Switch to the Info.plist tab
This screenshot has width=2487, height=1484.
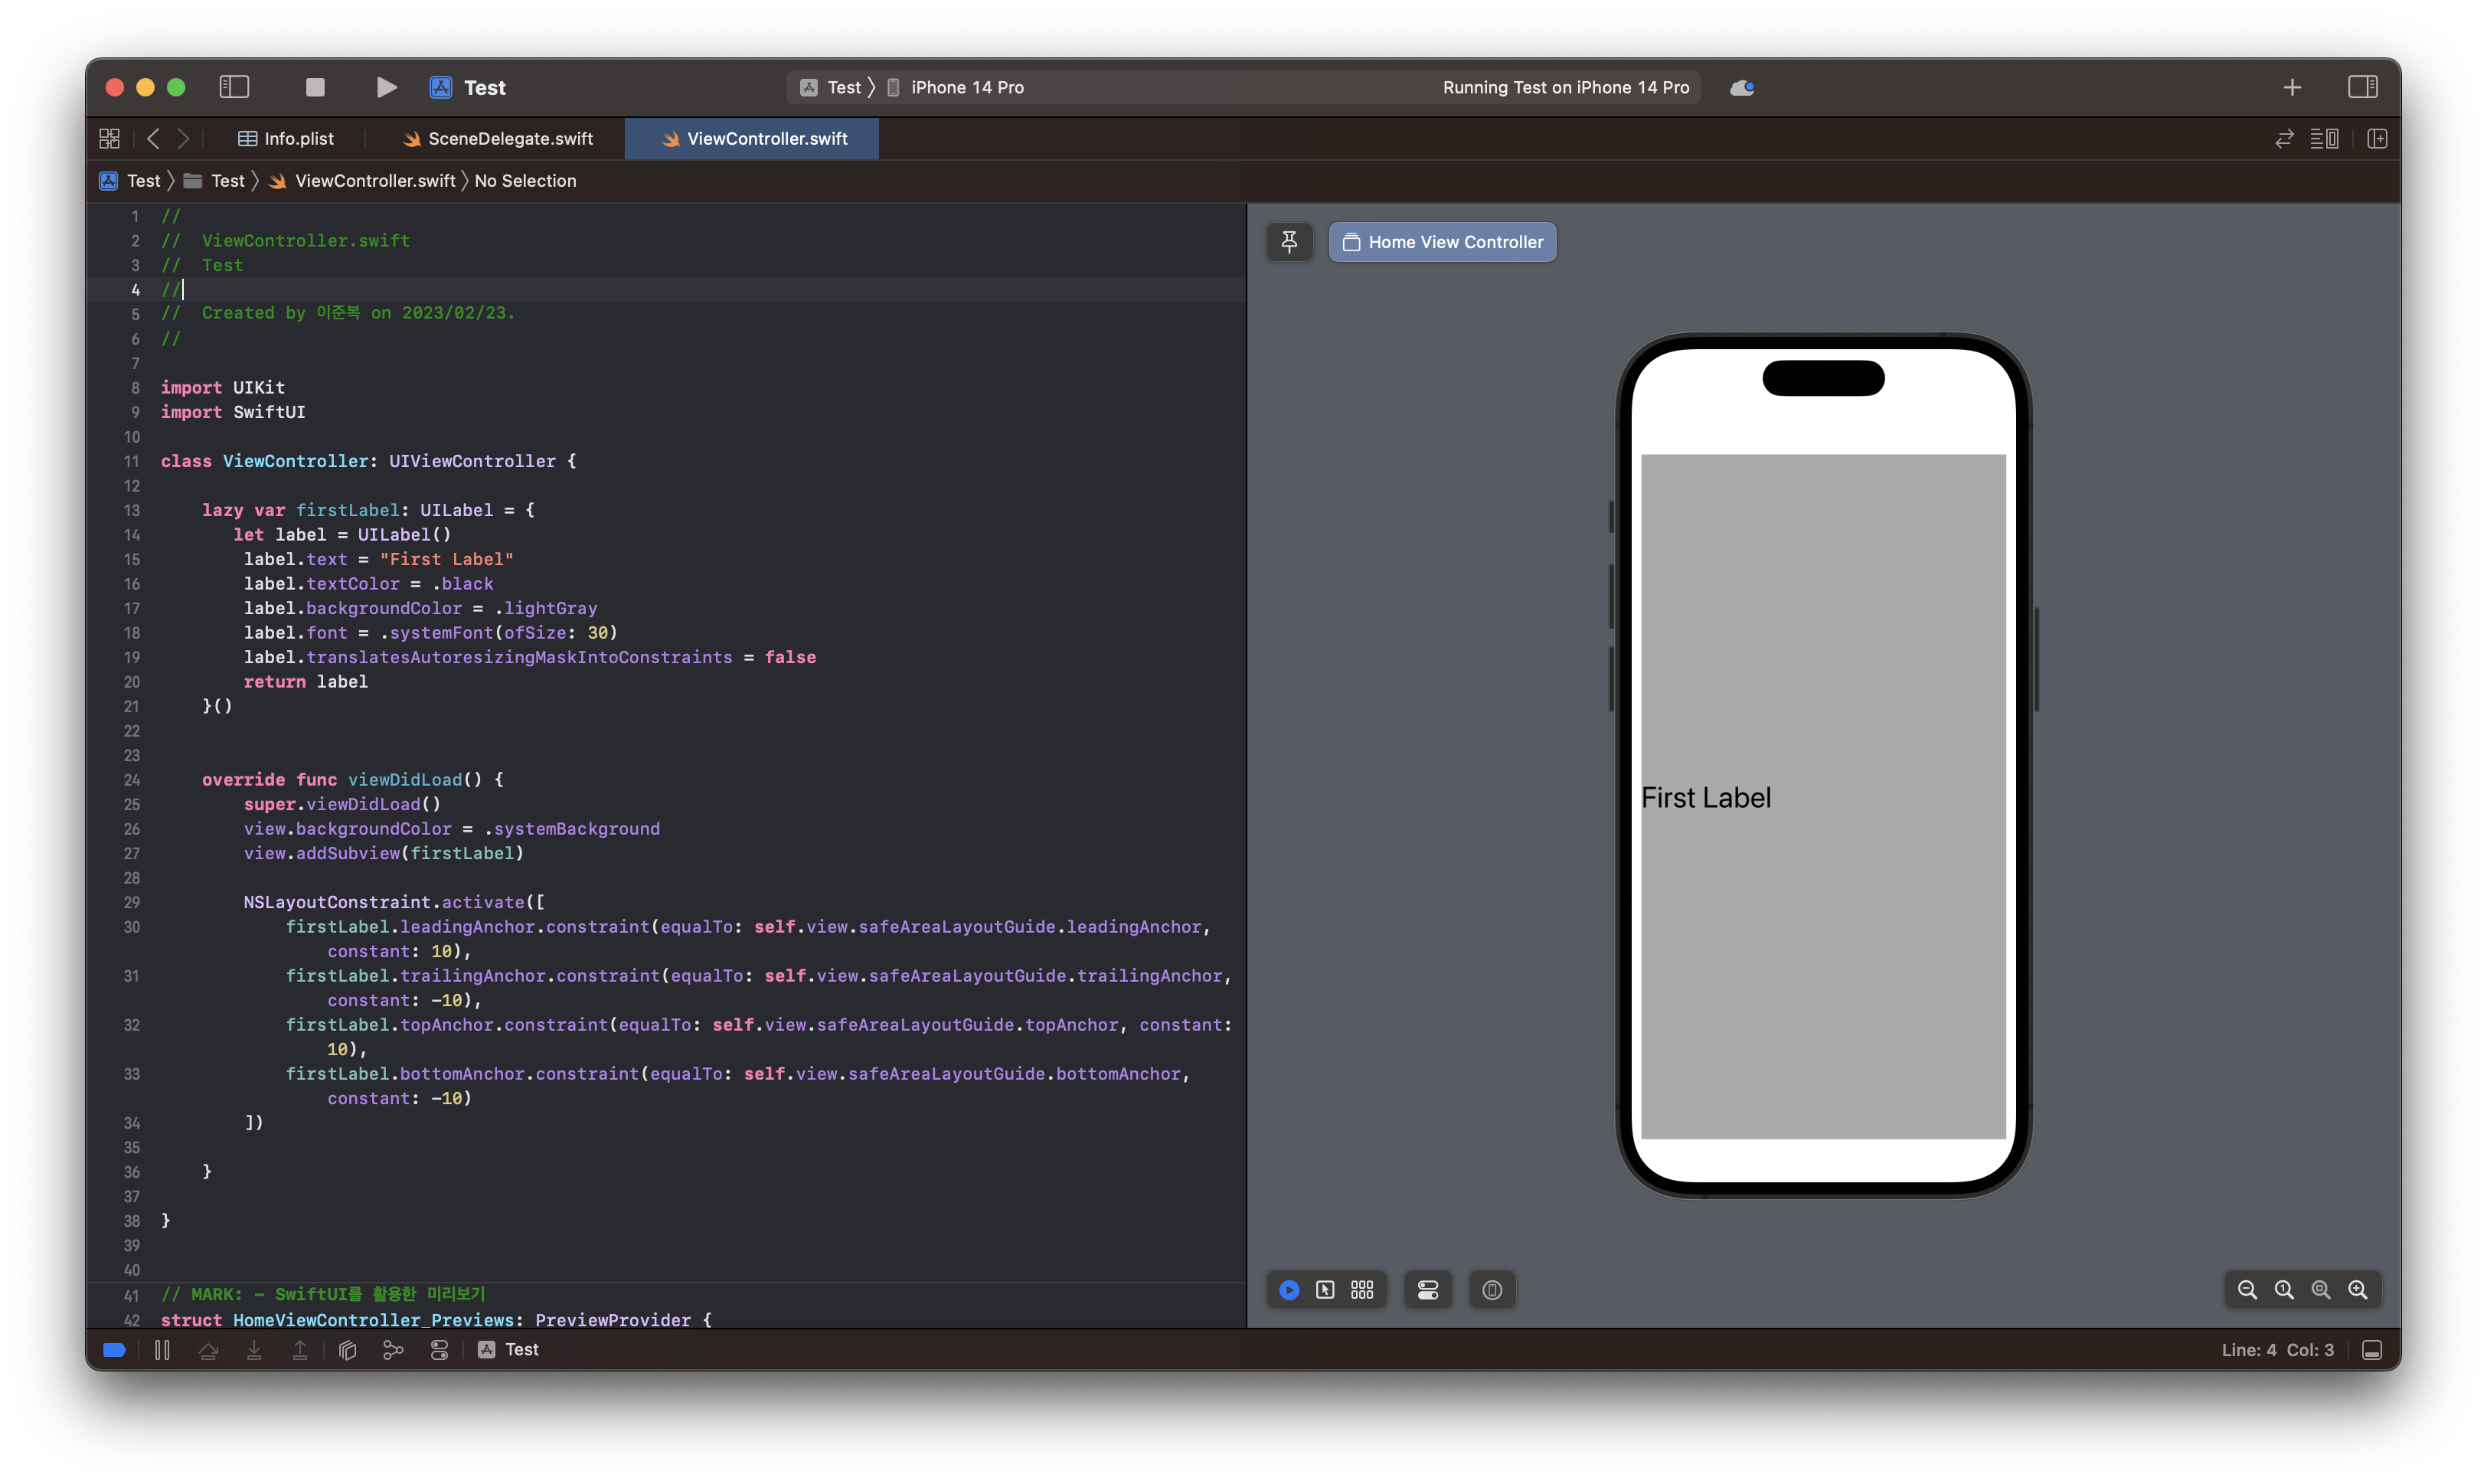286,139
